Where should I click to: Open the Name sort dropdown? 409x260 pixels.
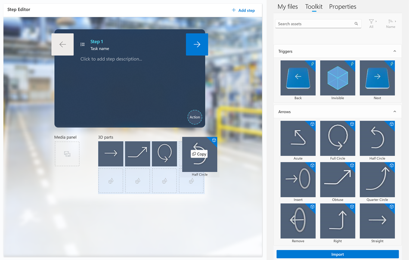click(391, 24)
